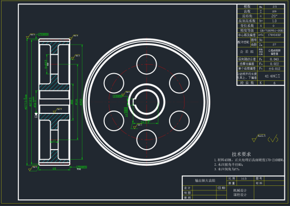Select technical requirement line 1 about material
Viewport: 290px width, 206px height.
(249, 160)
